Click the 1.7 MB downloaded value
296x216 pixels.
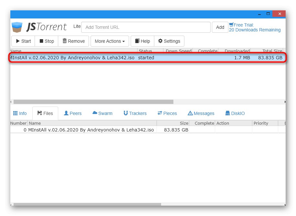pos(242,58)
